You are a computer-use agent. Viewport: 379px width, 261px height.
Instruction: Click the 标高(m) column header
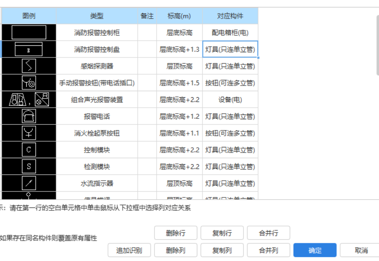(x=179, y=16)
